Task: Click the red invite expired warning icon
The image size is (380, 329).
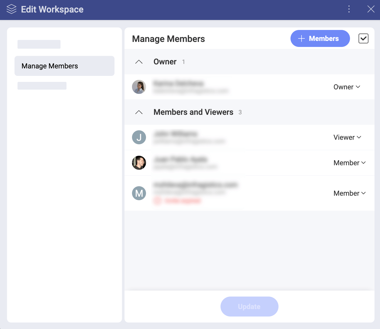Action: [x=157, y=201]
